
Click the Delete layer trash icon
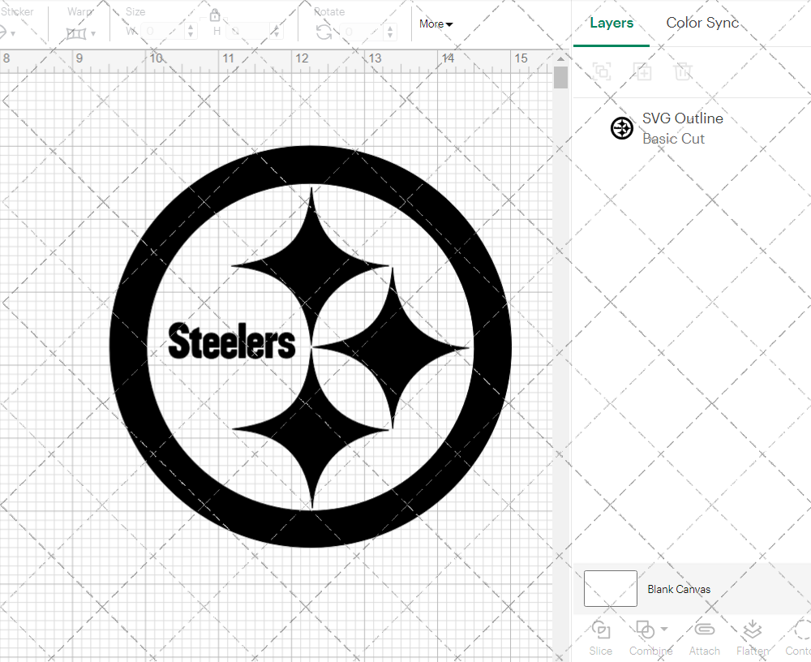pyautogui.click(x=684, y=71)
